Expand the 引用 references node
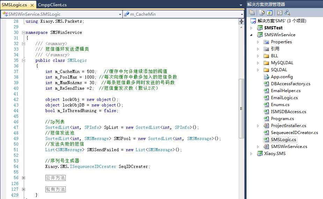 tap(258, 49)
